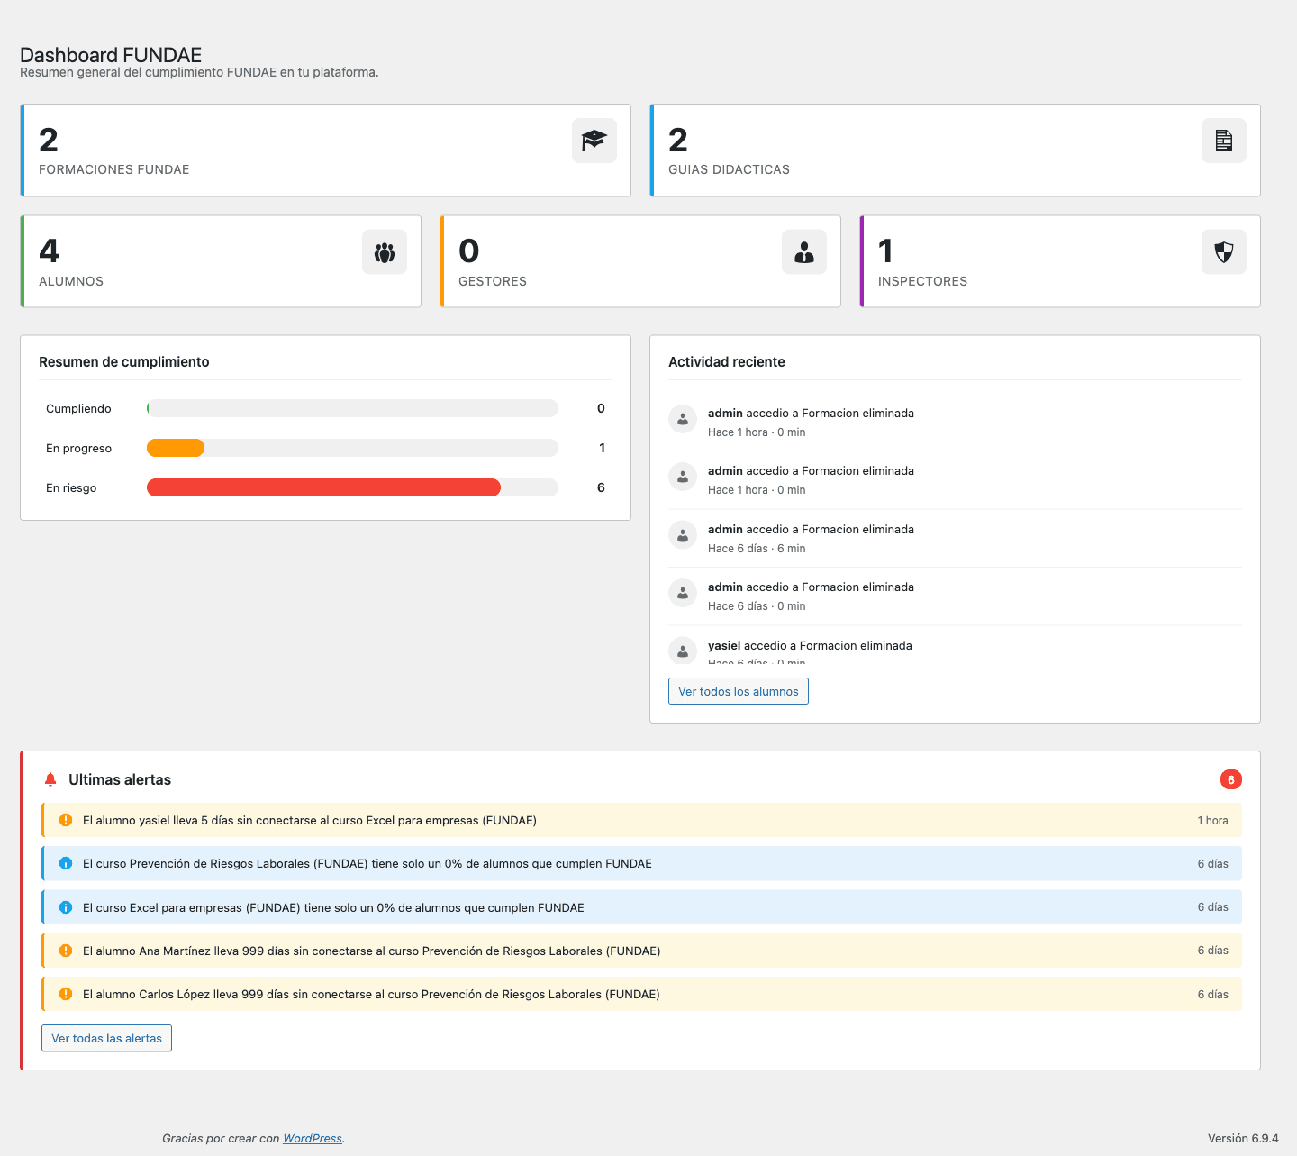
Task: Click admin's avatar in the first activity entry
Action: [683, 419]
